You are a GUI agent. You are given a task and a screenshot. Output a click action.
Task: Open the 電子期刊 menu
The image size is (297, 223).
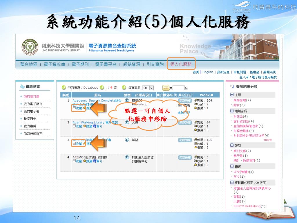click(x=80, y=64)
